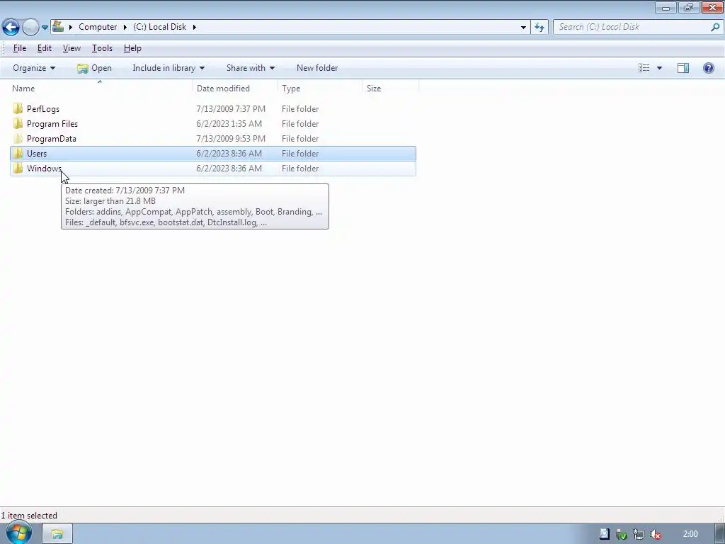725x544 pixels.
Task: Click the Show desktop button
Action: click(720, 534)
